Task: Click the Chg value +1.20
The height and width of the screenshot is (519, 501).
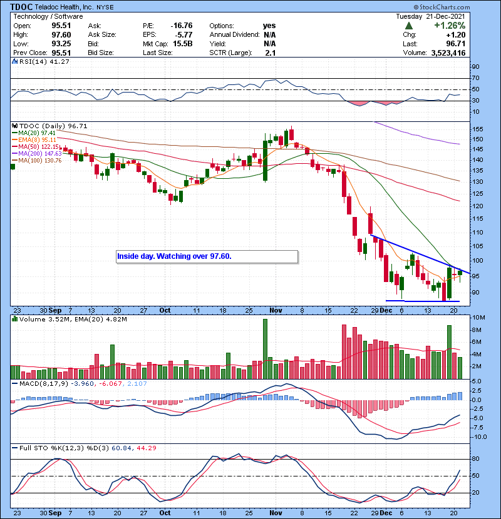Action: [455, 35]
